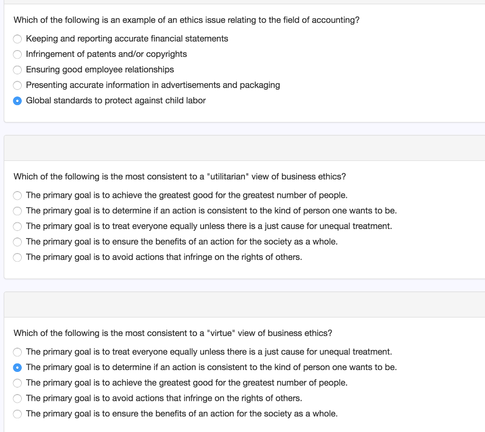
Task: Pick virtue option 'avoid infringing rights of others'
Action: 18,398
